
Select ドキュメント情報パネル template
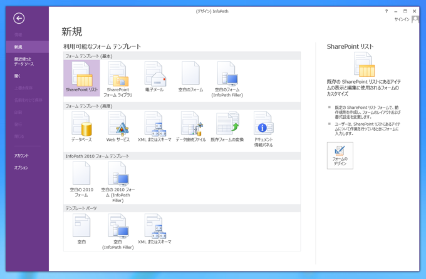click(264, 129)
